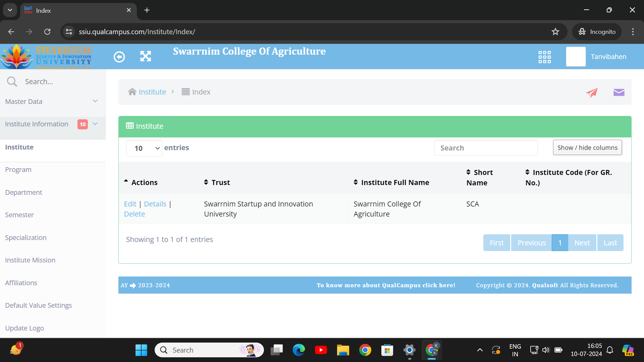Open the tab search dropdown arrow

(x=10, y=10)
